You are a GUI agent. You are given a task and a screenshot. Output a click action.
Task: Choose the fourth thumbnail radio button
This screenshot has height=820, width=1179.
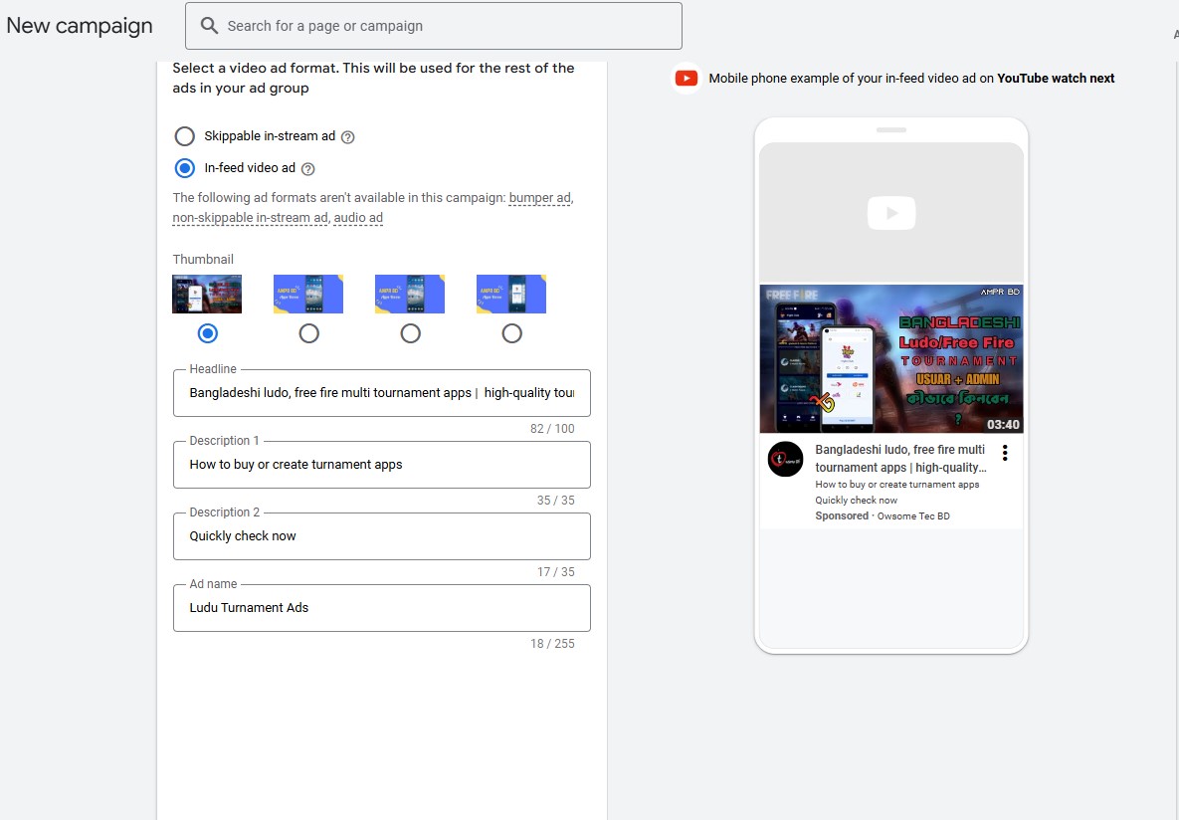point(512,333)
